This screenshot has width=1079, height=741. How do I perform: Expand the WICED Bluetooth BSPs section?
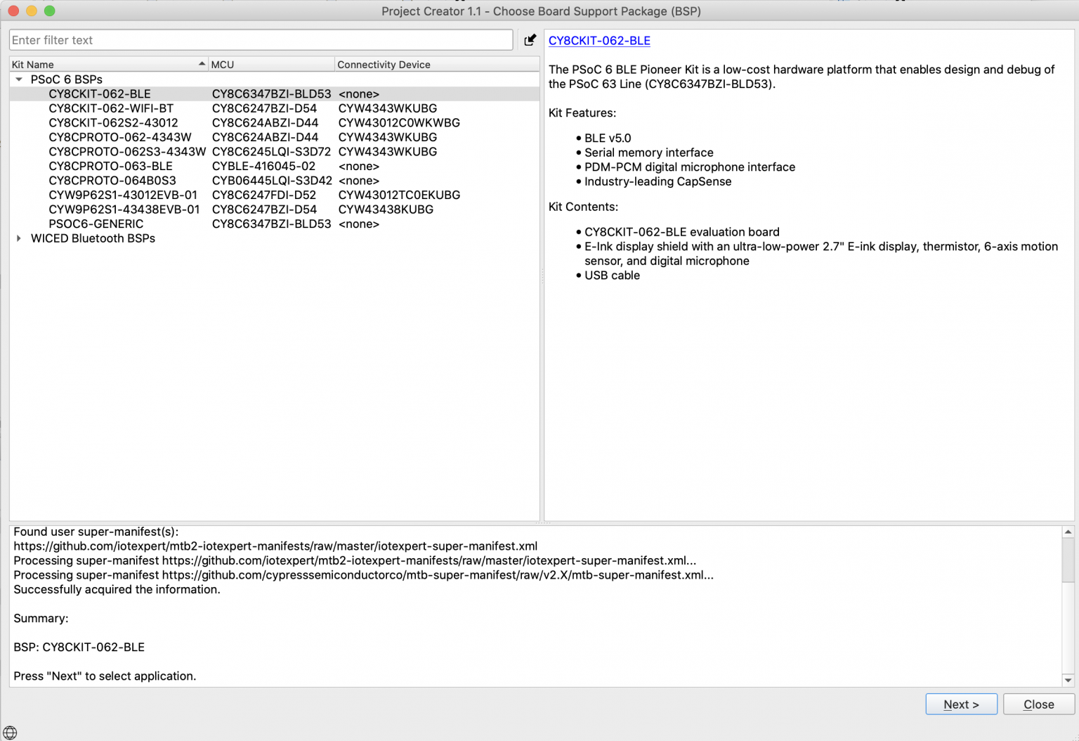point(18,238)
